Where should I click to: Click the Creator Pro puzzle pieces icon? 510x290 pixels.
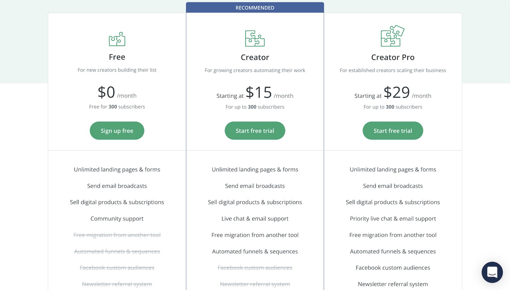pyautogui.click(x=393, y=36)
